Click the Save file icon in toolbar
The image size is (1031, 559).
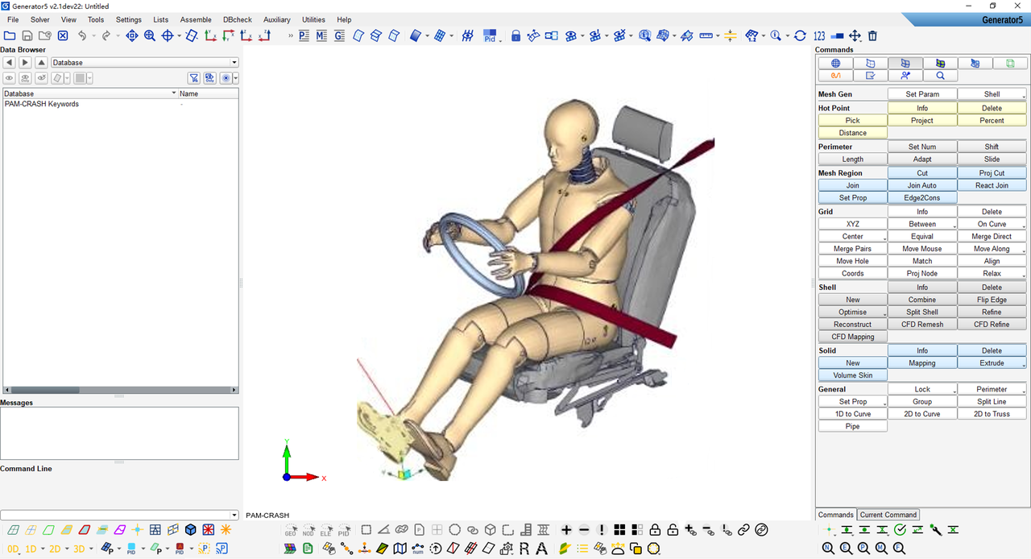point(27,35)
